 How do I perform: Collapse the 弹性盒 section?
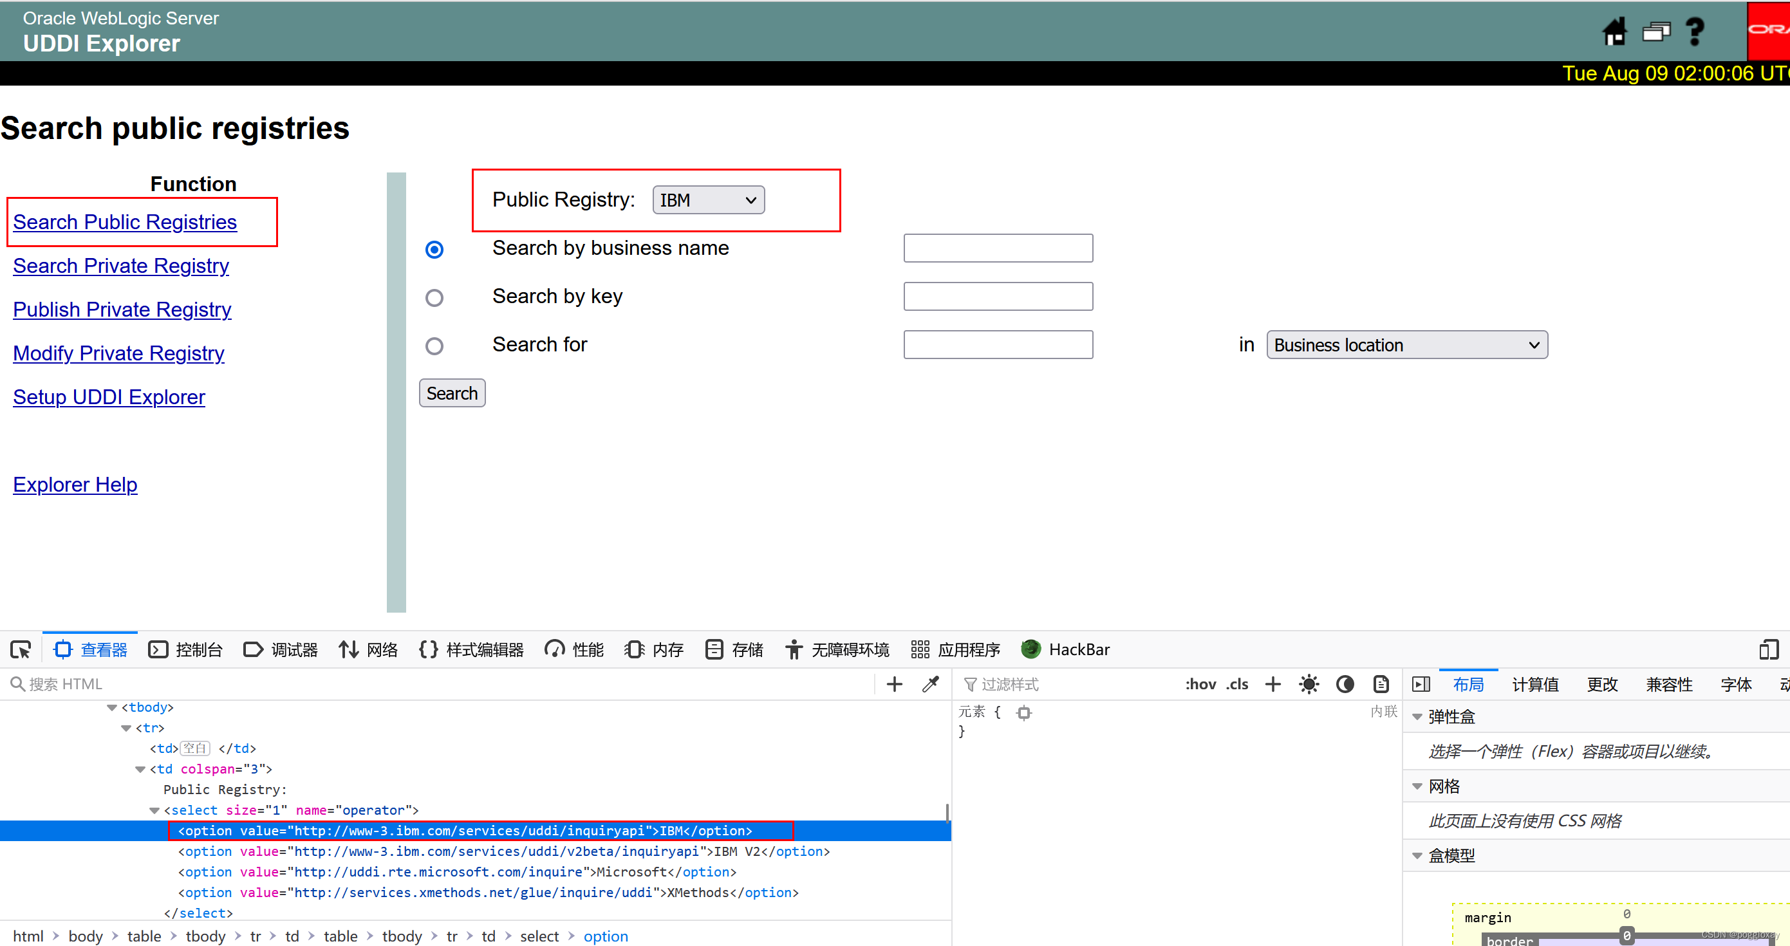tap(1417, 717)
